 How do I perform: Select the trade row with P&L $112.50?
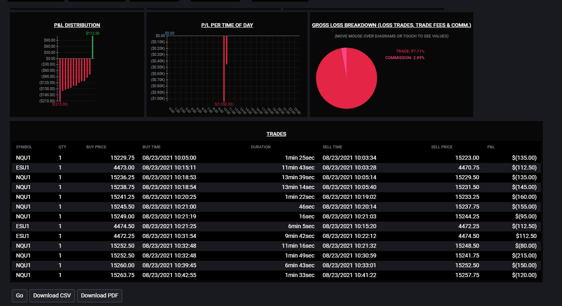pos(276,236)
